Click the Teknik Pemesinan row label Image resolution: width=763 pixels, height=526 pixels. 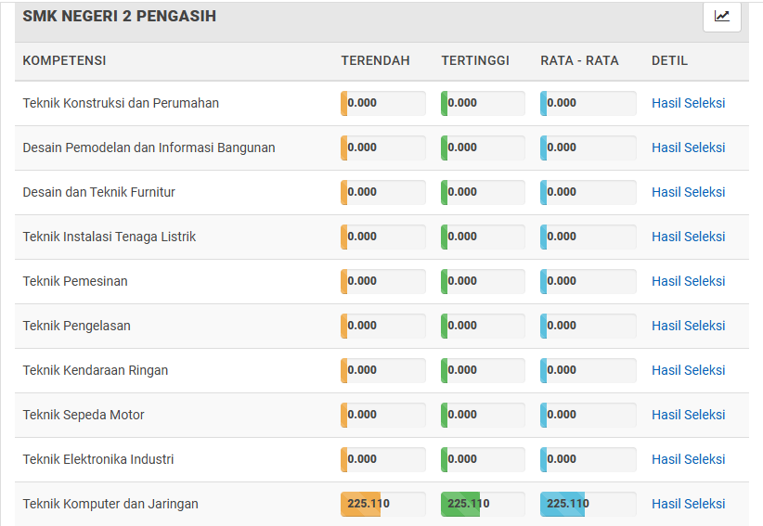pos(75,281)
